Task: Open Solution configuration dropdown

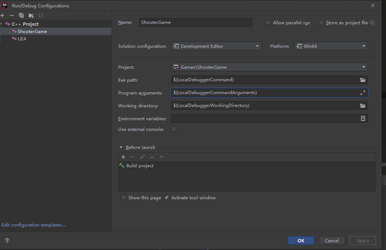Action: coord(216,46)
